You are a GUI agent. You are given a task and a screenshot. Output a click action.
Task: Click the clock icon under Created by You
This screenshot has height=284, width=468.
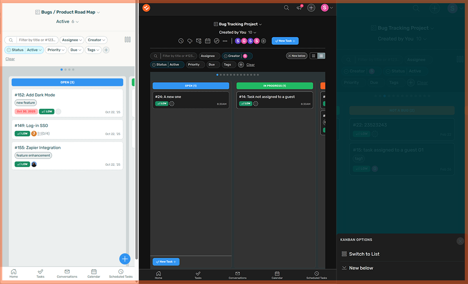coord(181,41)
